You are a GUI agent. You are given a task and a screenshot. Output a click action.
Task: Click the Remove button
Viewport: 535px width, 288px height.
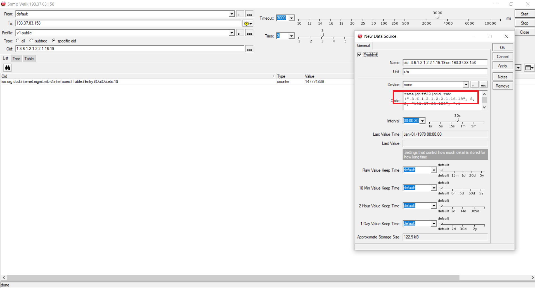(x=503, y=86)
